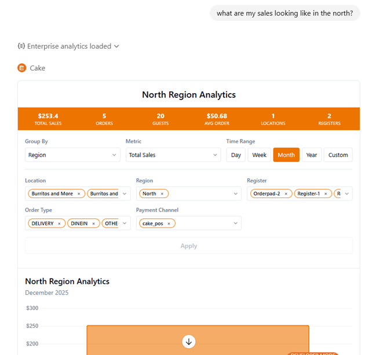
Task: Choose the Custom time range option
Action: tap(338, 155)
